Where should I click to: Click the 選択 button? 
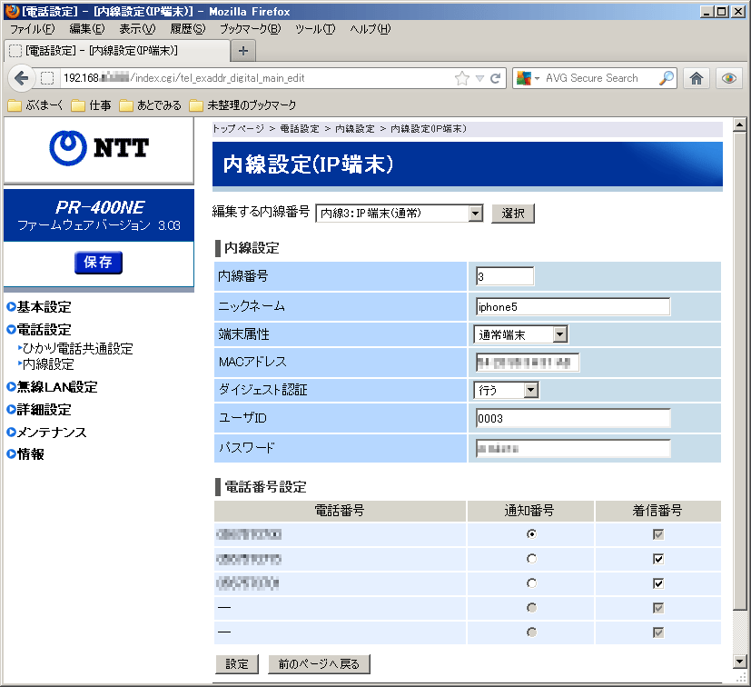tap(512, 214)
